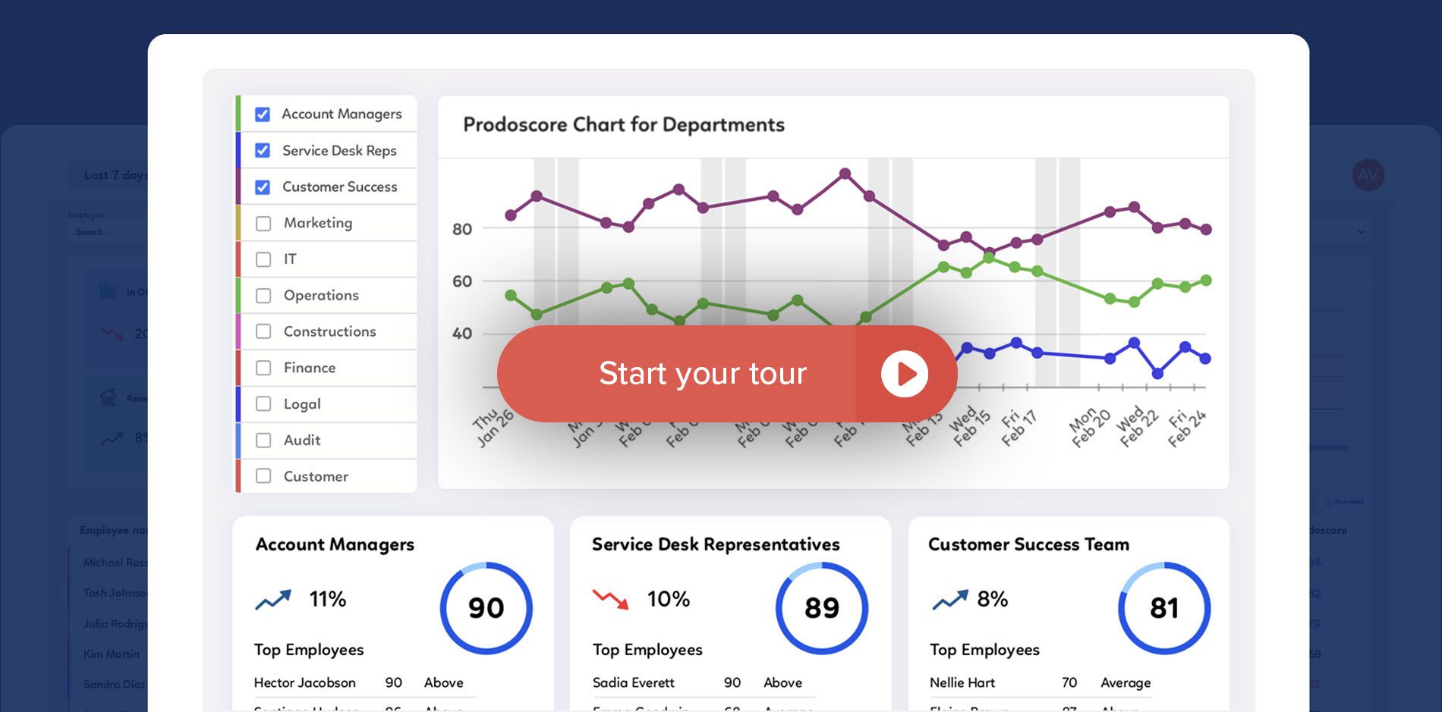This screenshot has height=712, width=1442.
Task: Click the Above rating for Sadia Everett
Action: 782,682
